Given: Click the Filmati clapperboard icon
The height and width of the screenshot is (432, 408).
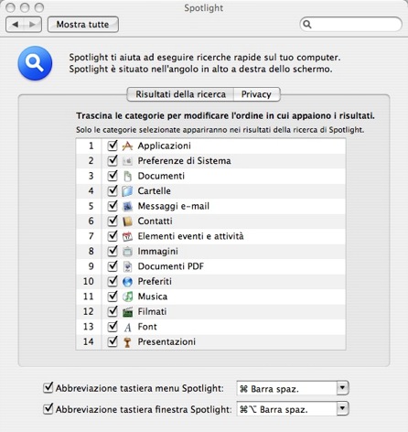Looking at the screenshot, I should 127,312.
